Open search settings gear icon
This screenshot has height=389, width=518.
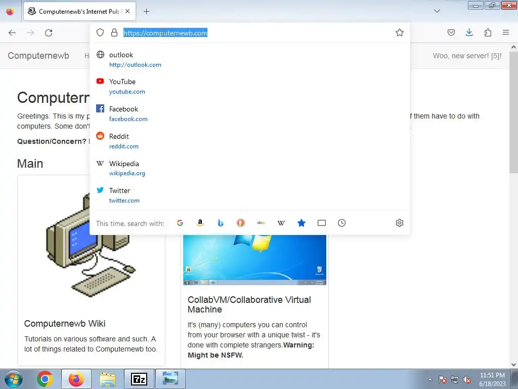click(400, 223)
